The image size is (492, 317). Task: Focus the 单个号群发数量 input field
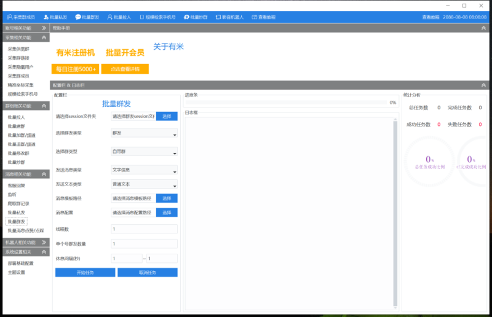pyautogui.click(x=144, y=244)
